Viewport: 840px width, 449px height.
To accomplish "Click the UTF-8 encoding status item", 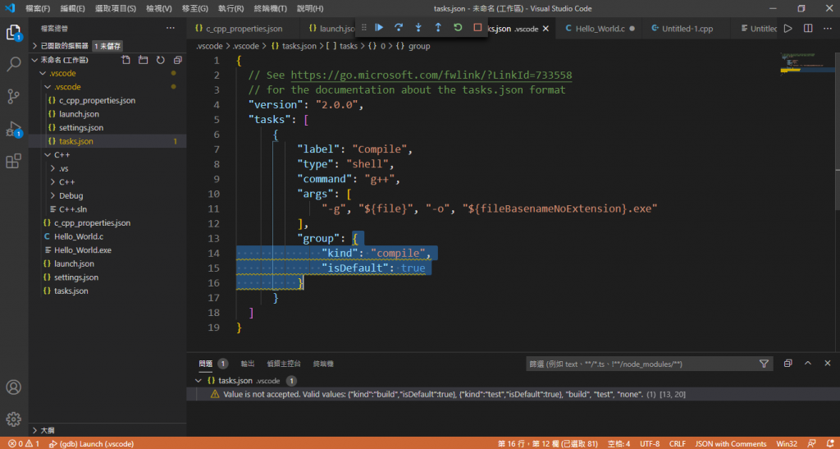I will [650, 443].
